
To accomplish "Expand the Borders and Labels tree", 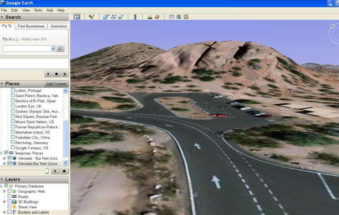I will 4,212.
